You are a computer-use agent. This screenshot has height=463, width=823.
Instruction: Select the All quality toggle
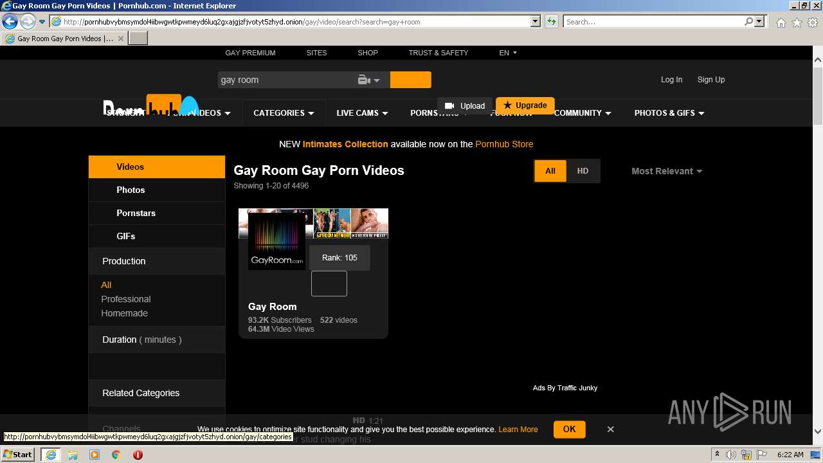tap(550, 171)
